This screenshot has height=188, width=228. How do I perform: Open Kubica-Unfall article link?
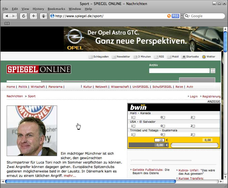click(x=189, y=171)
